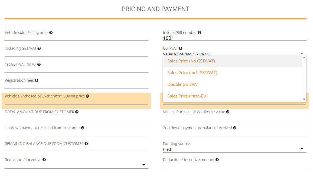Viewport: 313px width, 177px height.
Task: Choose Double GST/VAT option
Action: click(x=183, y=84)
